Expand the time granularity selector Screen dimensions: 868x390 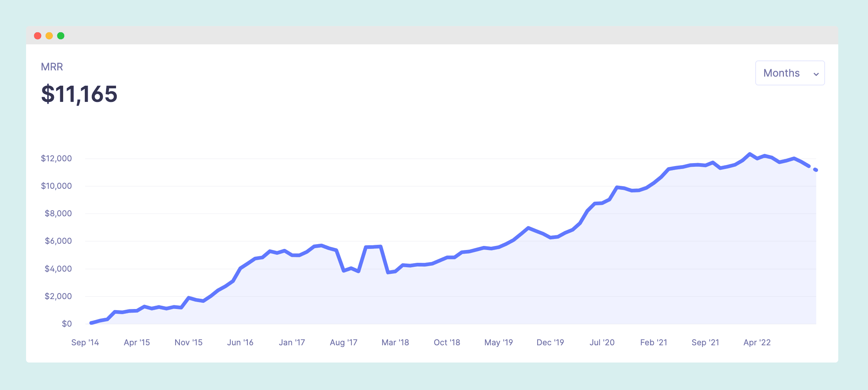point(789,73)
